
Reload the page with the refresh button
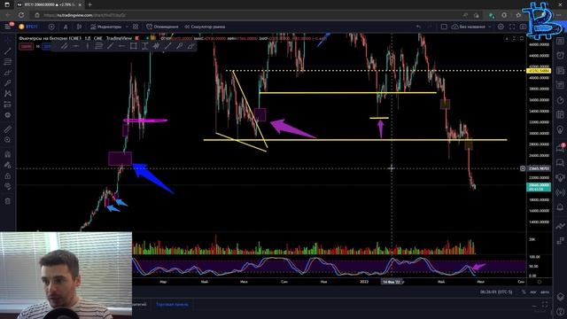(21, 15)
